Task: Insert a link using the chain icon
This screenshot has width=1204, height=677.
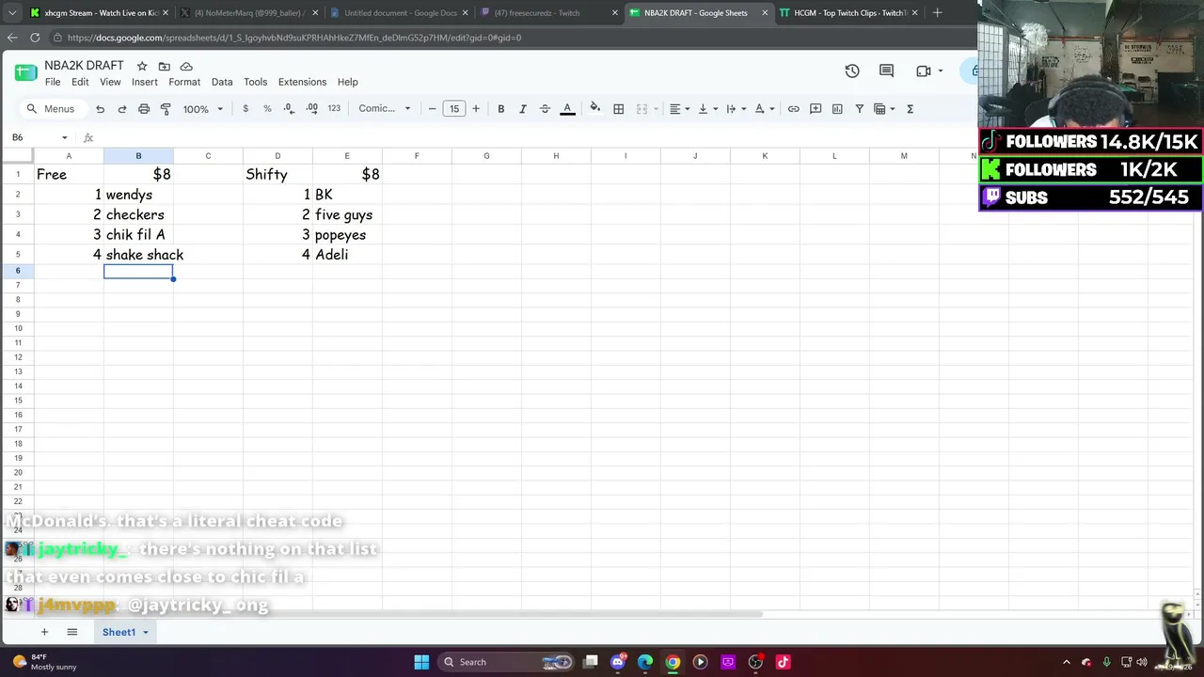Action: click(794, 109)
